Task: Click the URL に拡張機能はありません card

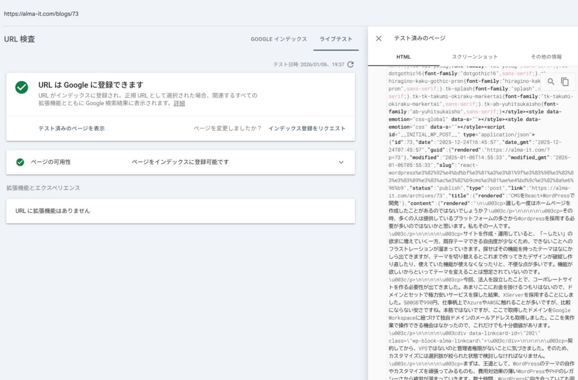Action: [180, 211]
